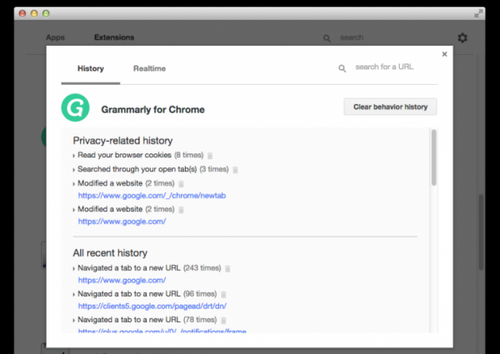
Task: Click the '(3 times)' count text
Action: click(x=214, y=169)
